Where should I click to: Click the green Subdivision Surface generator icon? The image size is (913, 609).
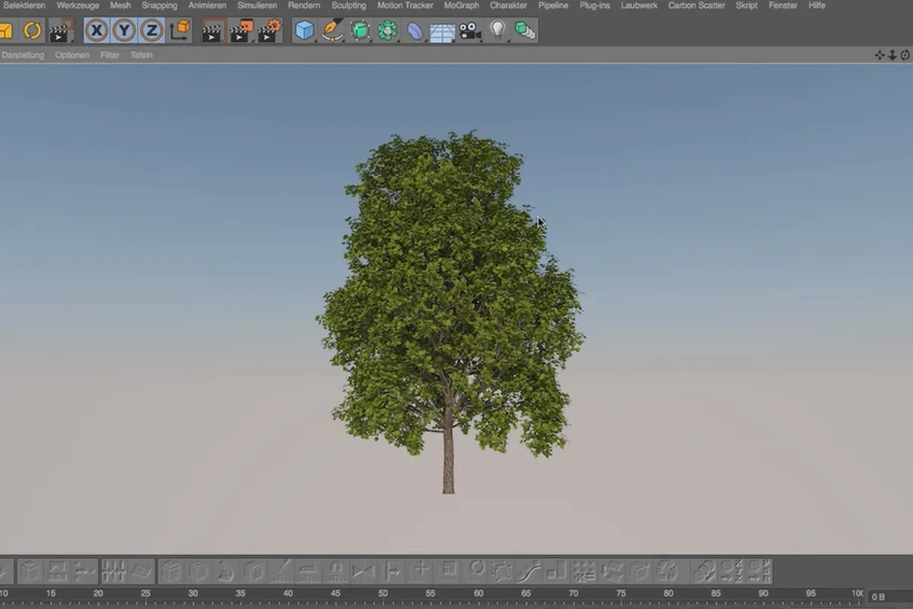(x=360, y=30)
